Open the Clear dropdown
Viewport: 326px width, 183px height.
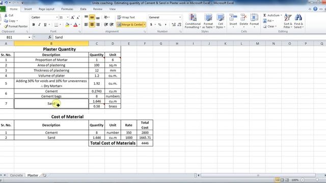point(269,26)
